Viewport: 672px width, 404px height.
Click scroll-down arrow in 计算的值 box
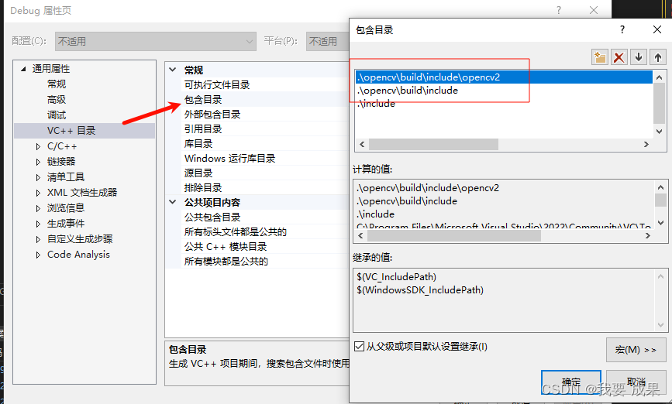pyautogui.click(x=660, y=223)
